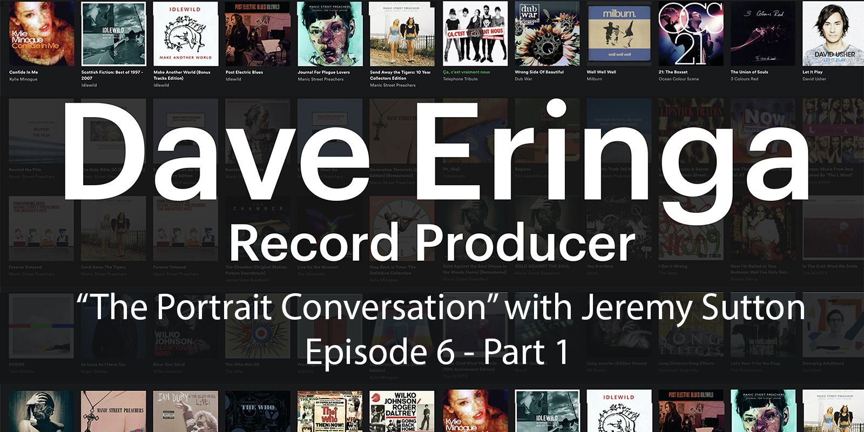
Task: Click the Wilko Johnson Going Back Home cover
Action: pos(402,411)
